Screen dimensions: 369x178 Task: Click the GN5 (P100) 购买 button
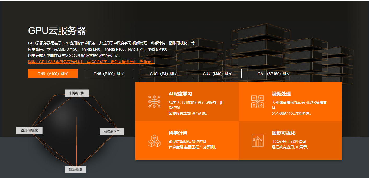(109, 74)
